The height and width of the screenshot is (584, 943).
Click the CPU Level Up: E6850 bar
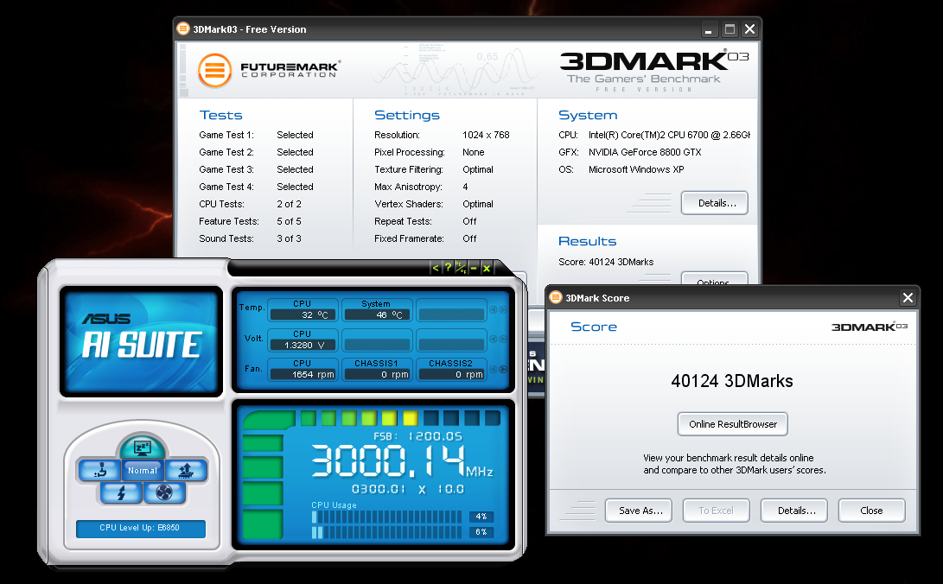(141, 528)
